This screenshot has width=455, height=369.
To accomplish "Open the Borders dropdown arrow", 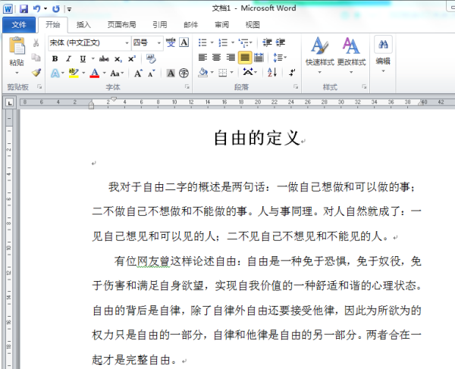I will 231,72.
